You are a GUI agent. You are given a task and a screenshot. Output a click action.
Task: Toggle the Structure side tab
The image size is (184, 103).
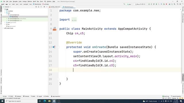[1, 72]
